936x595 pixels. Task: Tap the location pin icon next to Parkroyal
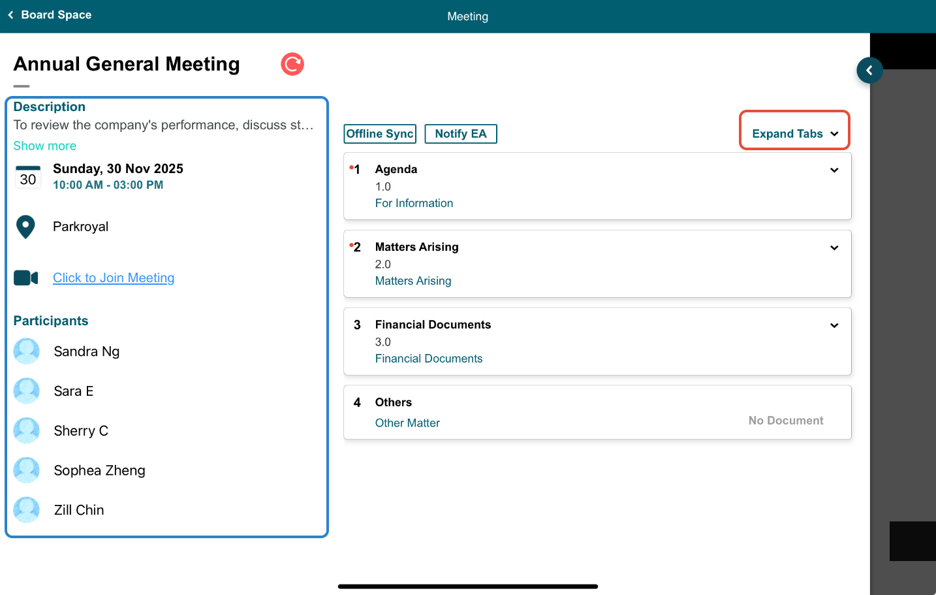(x=25, y=227)
